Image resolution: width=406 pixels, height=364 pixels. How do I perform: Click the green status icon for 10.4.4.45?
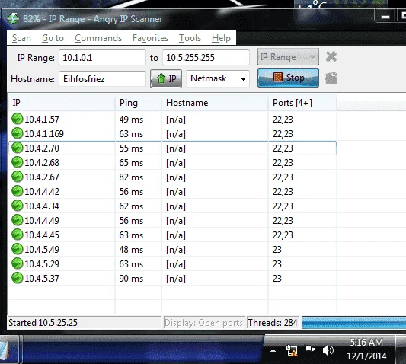coord(18,235)
